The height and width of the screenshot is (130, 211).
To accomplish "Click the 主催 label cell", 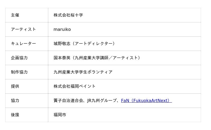I will tap(15, 15).
